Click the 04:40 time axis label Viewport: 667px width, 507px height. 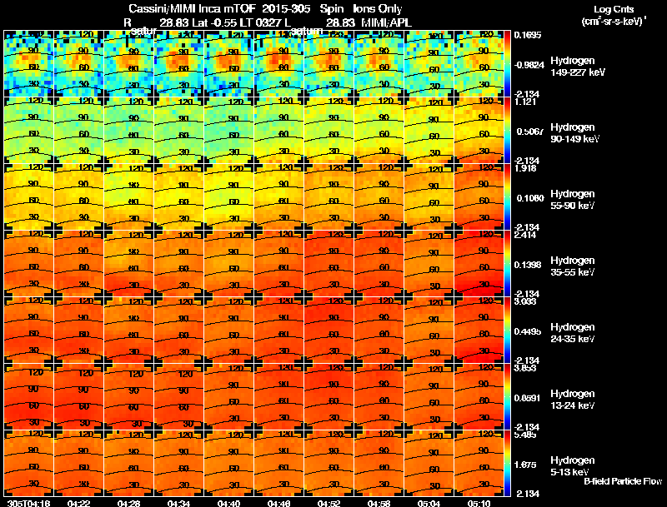[228, 503]
